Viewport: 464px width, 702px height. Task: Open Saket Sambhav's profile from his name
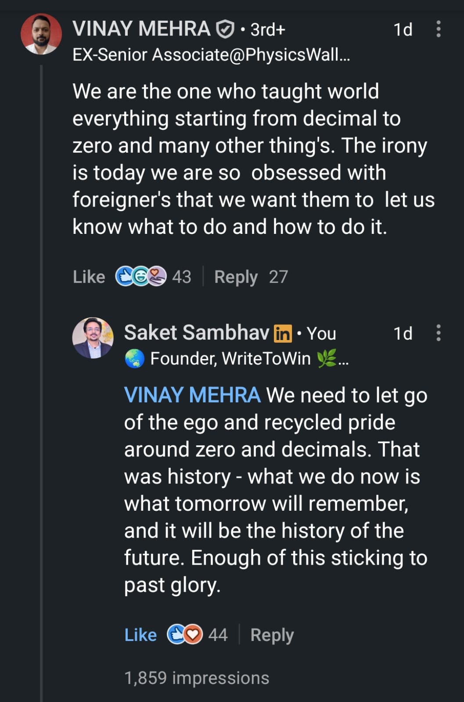(x=196, y=333)
